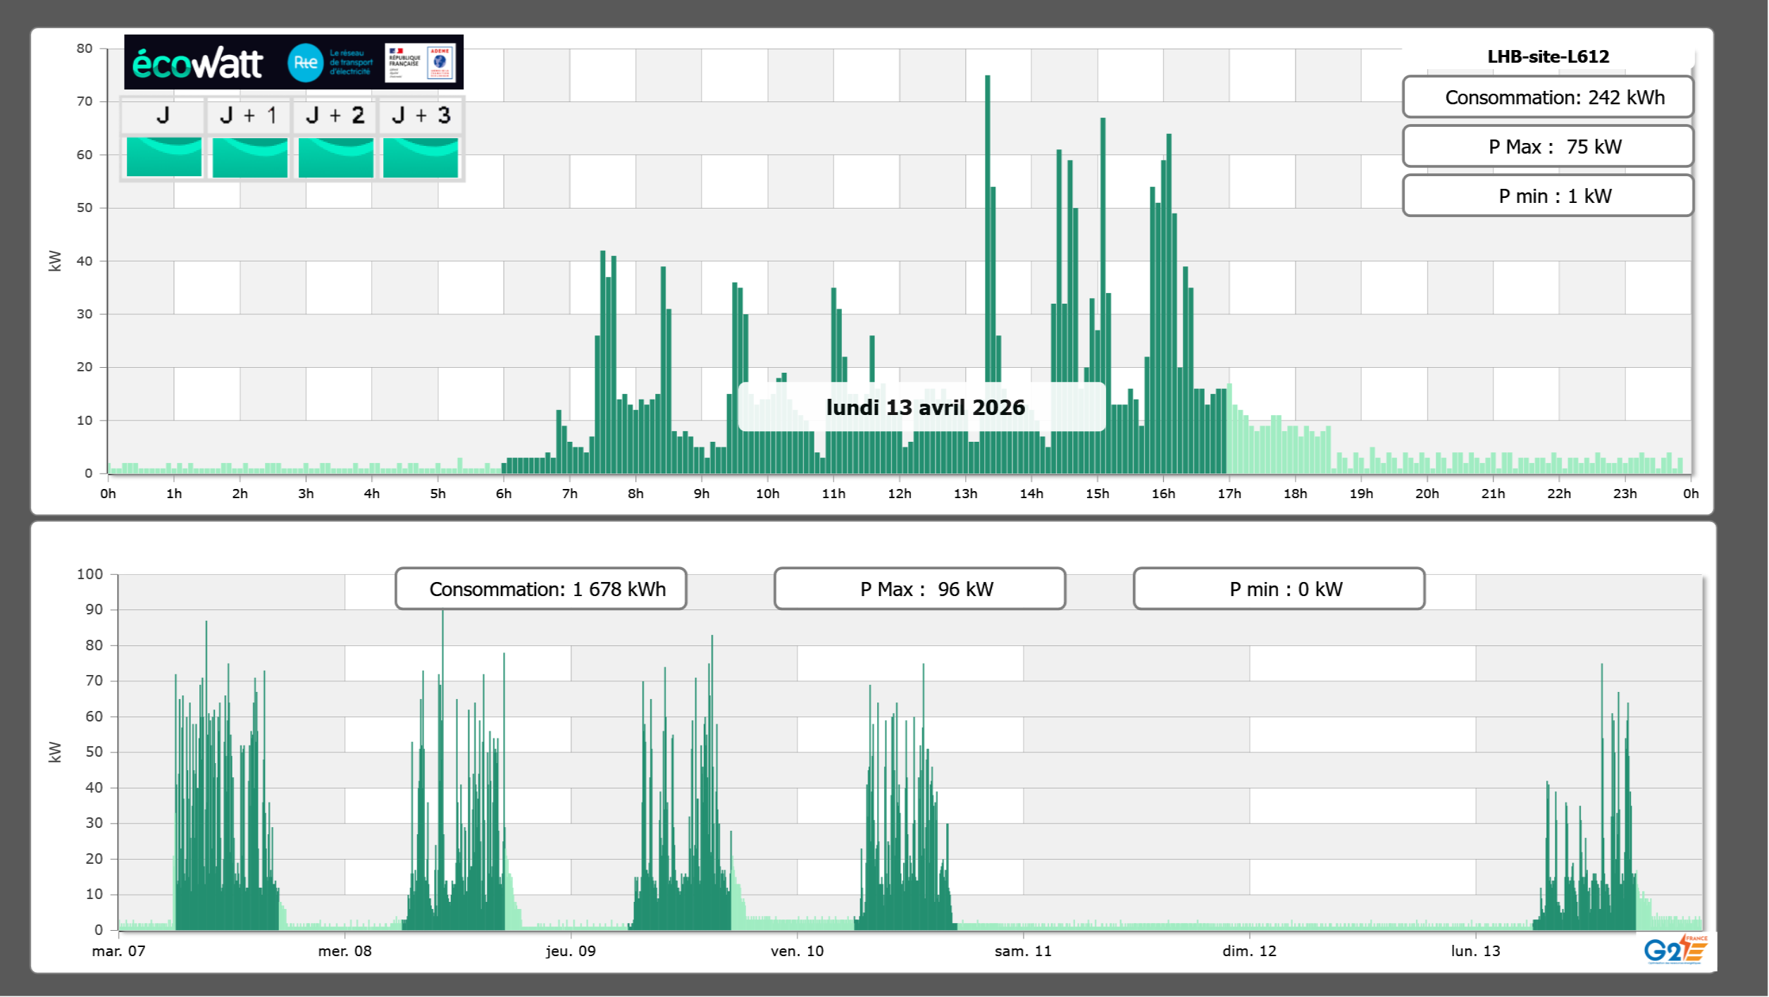Image resolution: width=1769 pixels, height=997 pixels.
Task: Click the green signal under J + 3
Action: (x=421, y=157)
